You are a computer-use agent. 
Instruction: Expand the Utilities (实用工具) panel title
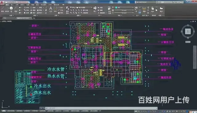146,15
